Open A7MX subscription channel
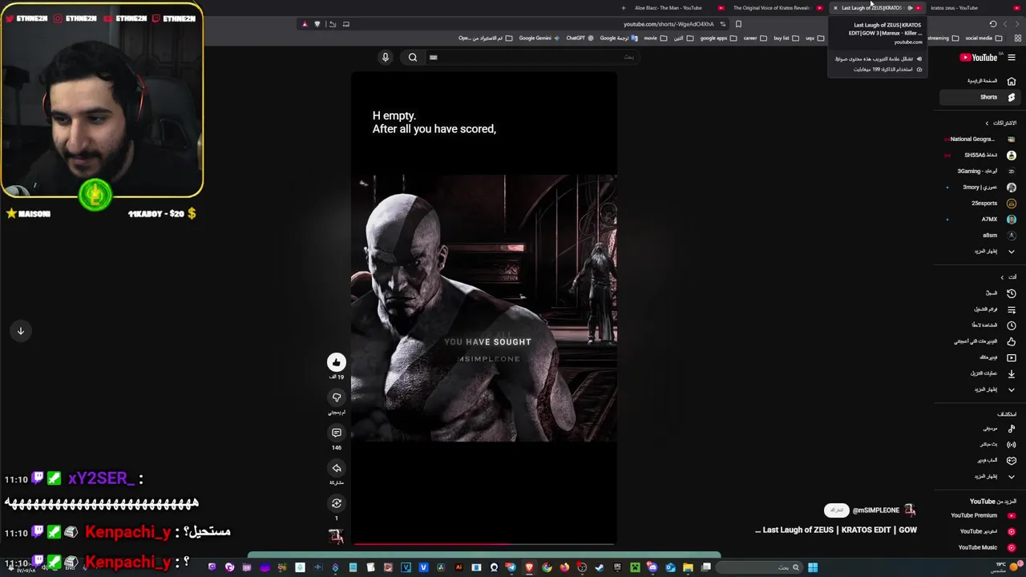This screenshot has width=1026, height=577. [979, 219]
